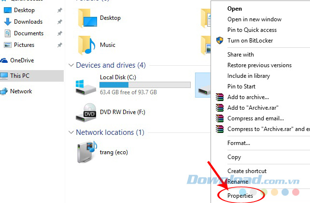Select Pin to Quick access
The image size is (310, 203).
(x=252, y=30)
